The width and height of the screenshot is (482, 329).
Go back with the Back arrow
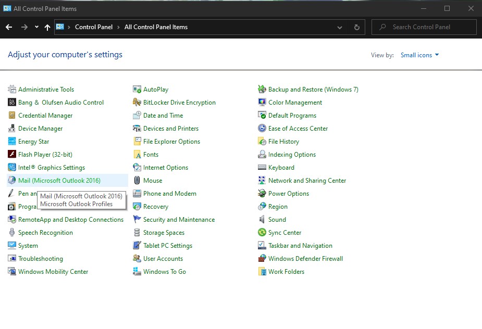click(x=9, y=27)
